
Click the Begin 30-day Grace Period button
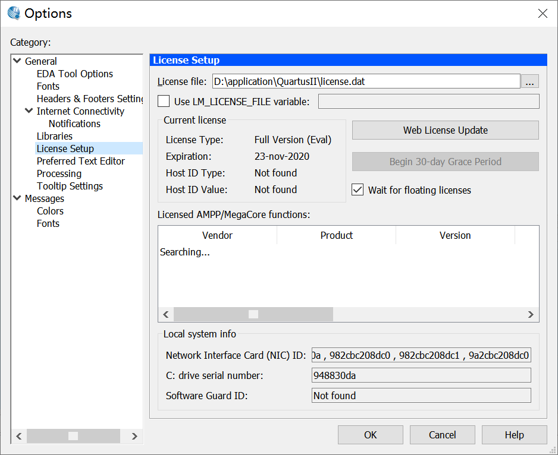pos(445,162)
